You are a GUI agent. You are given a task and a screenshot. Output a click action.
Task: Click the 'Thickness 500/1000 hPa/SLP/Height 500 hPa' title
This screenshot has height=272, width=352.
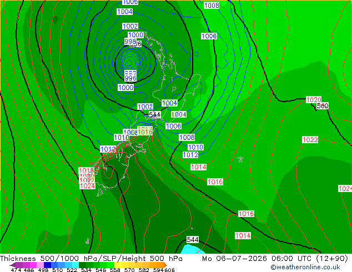[91, 259]
